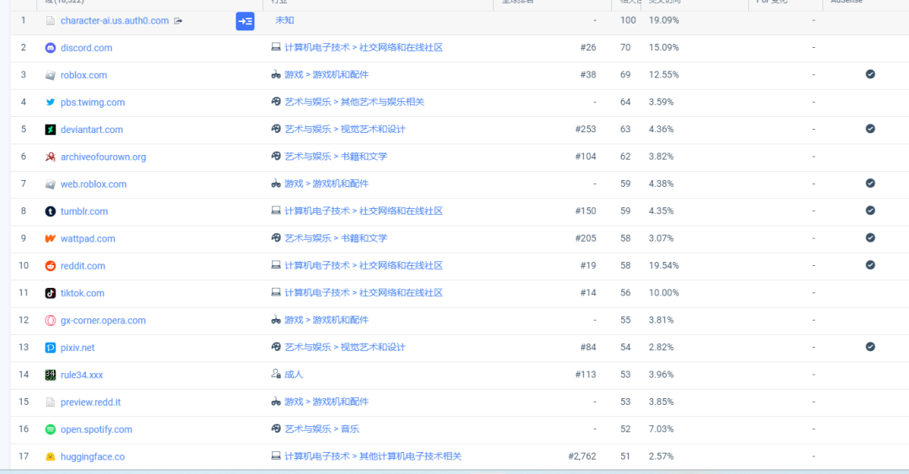Open the gx-corner.opera.com domain link
This screenshot has width=909, height=474.
point(104,321)
